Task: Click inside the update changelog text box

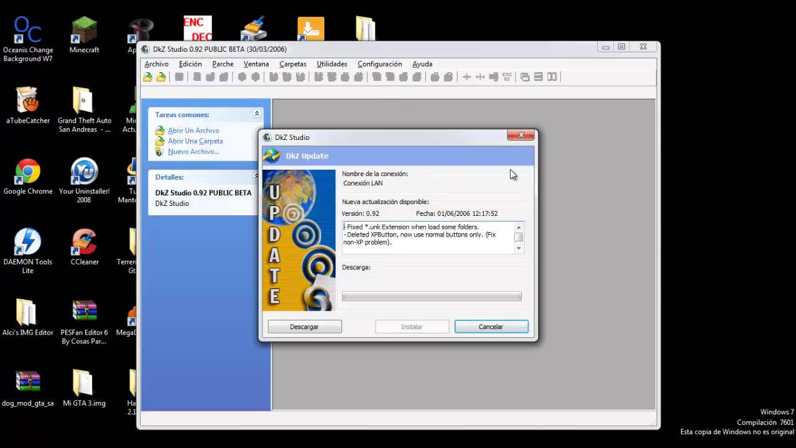Action: (x=428, y=238)
